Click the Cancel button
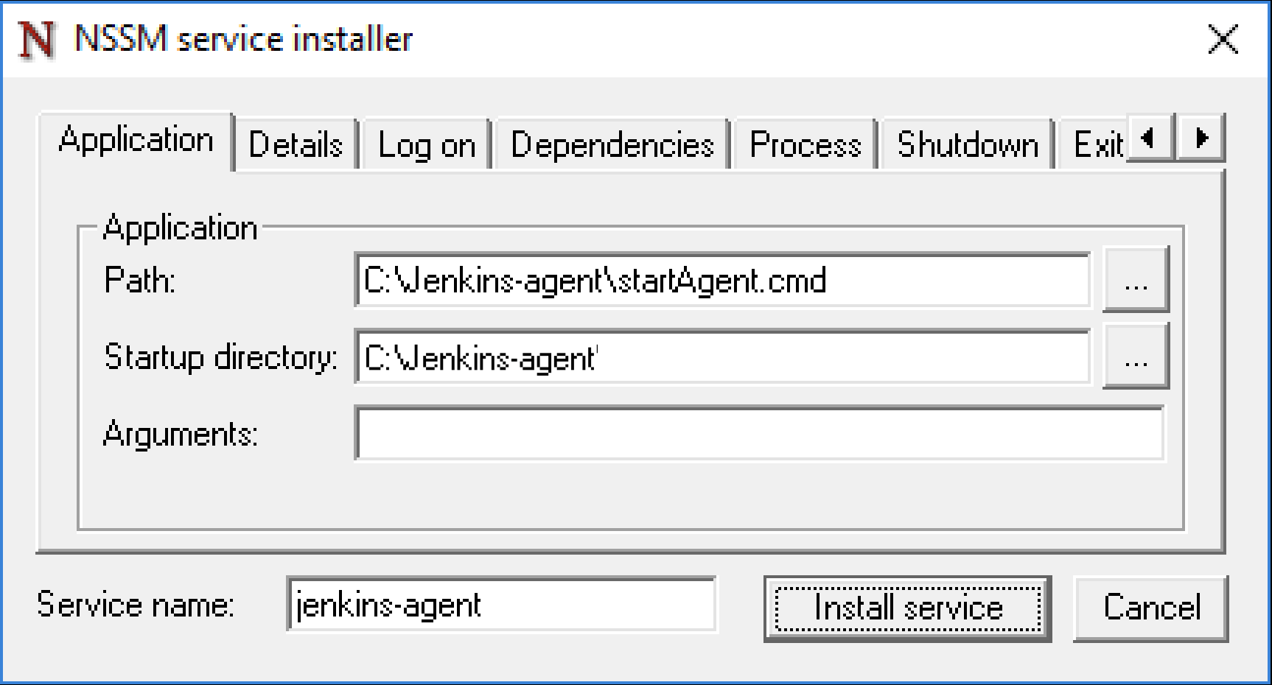 [1151, 608]
